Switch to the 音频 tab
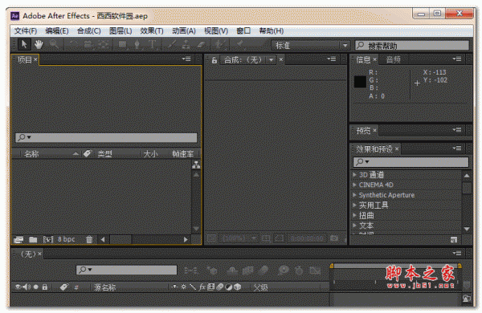Image resolution: width=482 pixels, height=313 pixels. [x=393, y=59]
